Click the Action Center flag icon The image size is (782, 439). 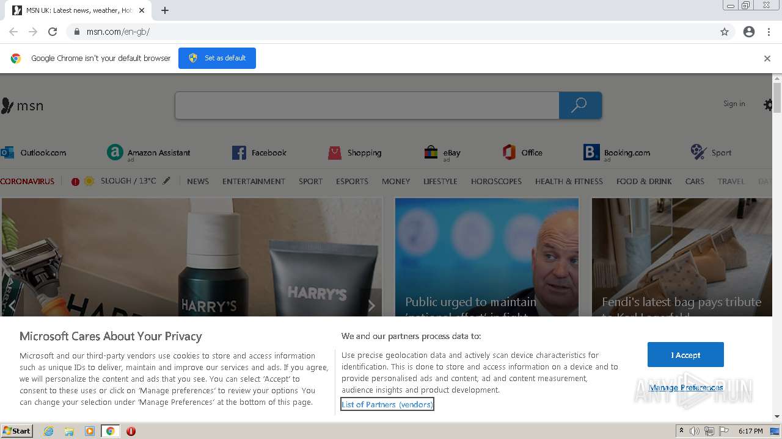(724, 431)
